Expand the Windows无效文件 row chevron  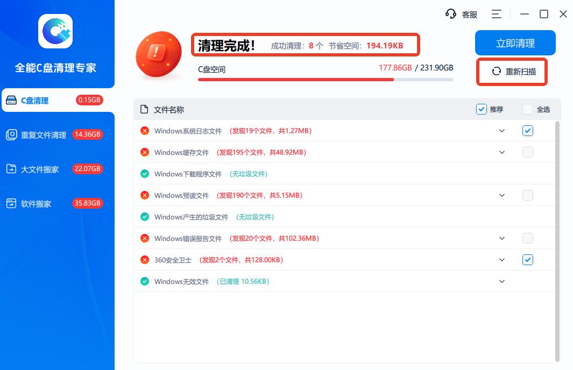click(502, 281)
